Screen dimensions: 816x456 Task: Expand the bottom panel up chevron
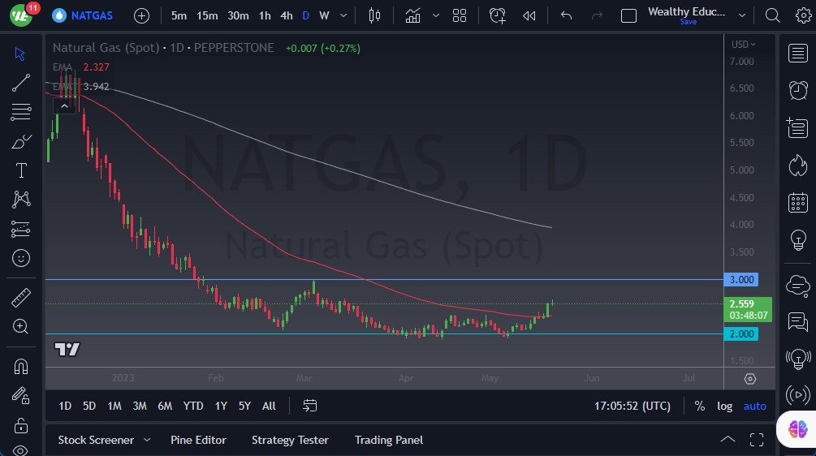point(727,440)
